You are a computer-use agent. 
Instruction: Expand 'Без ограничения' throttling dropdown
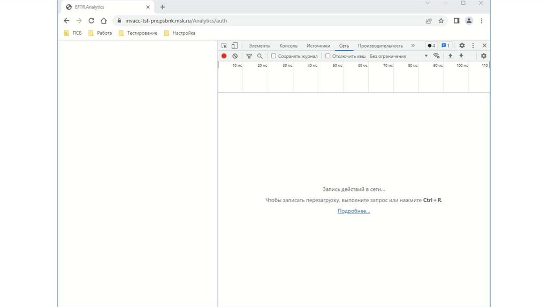pyautogui.click(x=399, y=56)
